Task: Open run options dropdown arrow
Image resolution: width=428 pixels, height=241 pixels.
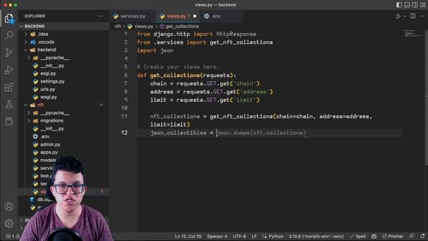Action: tap(405, 16)
